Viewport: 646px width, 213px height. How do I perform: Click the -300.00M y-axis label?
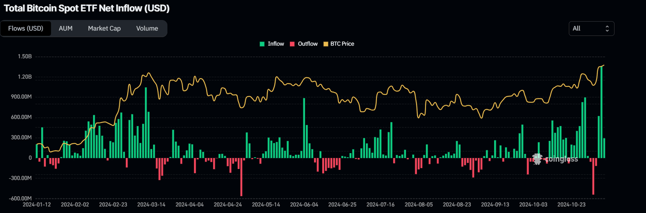point(21,178)
